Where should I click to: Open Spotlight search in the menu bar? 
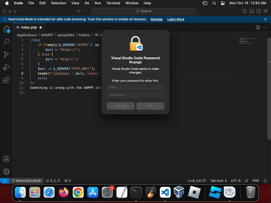[214, 3]
